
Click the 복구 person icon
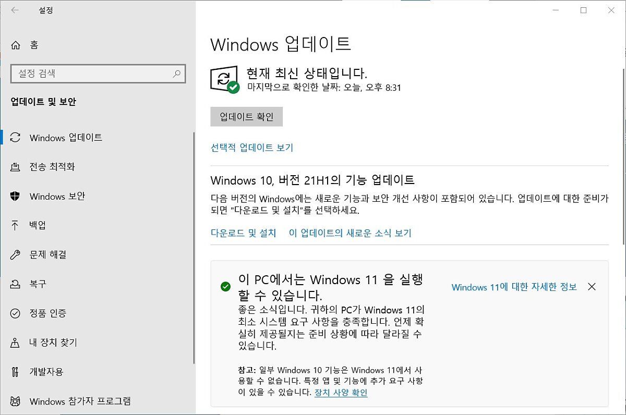coord(16,284)
